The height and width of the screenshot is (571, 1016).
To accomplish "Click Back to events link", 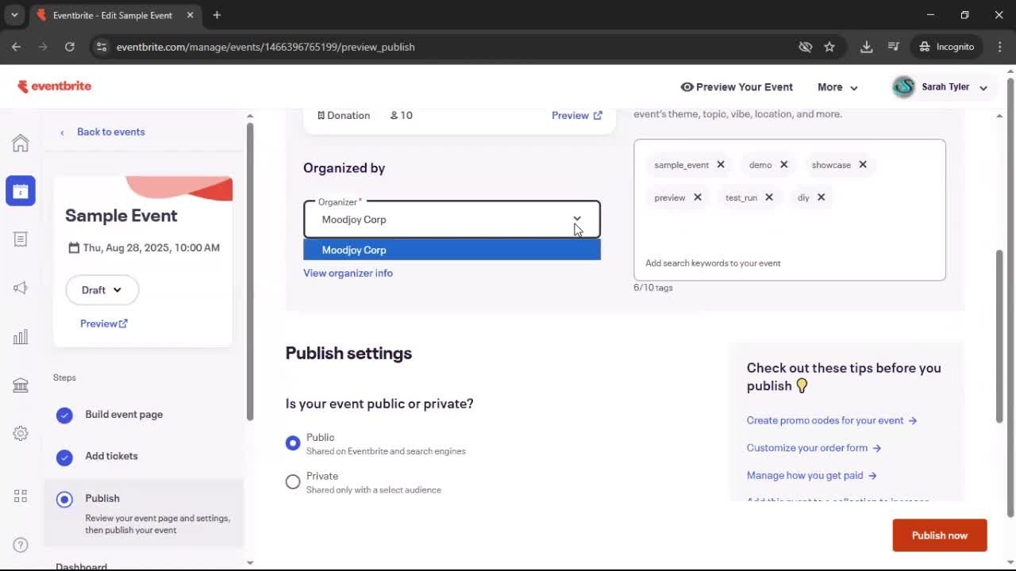I will point(110,132).
